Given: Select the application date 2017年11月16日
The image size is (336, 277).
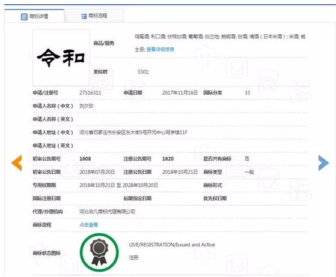Looking at the screenshot, I should click(180, 93).
